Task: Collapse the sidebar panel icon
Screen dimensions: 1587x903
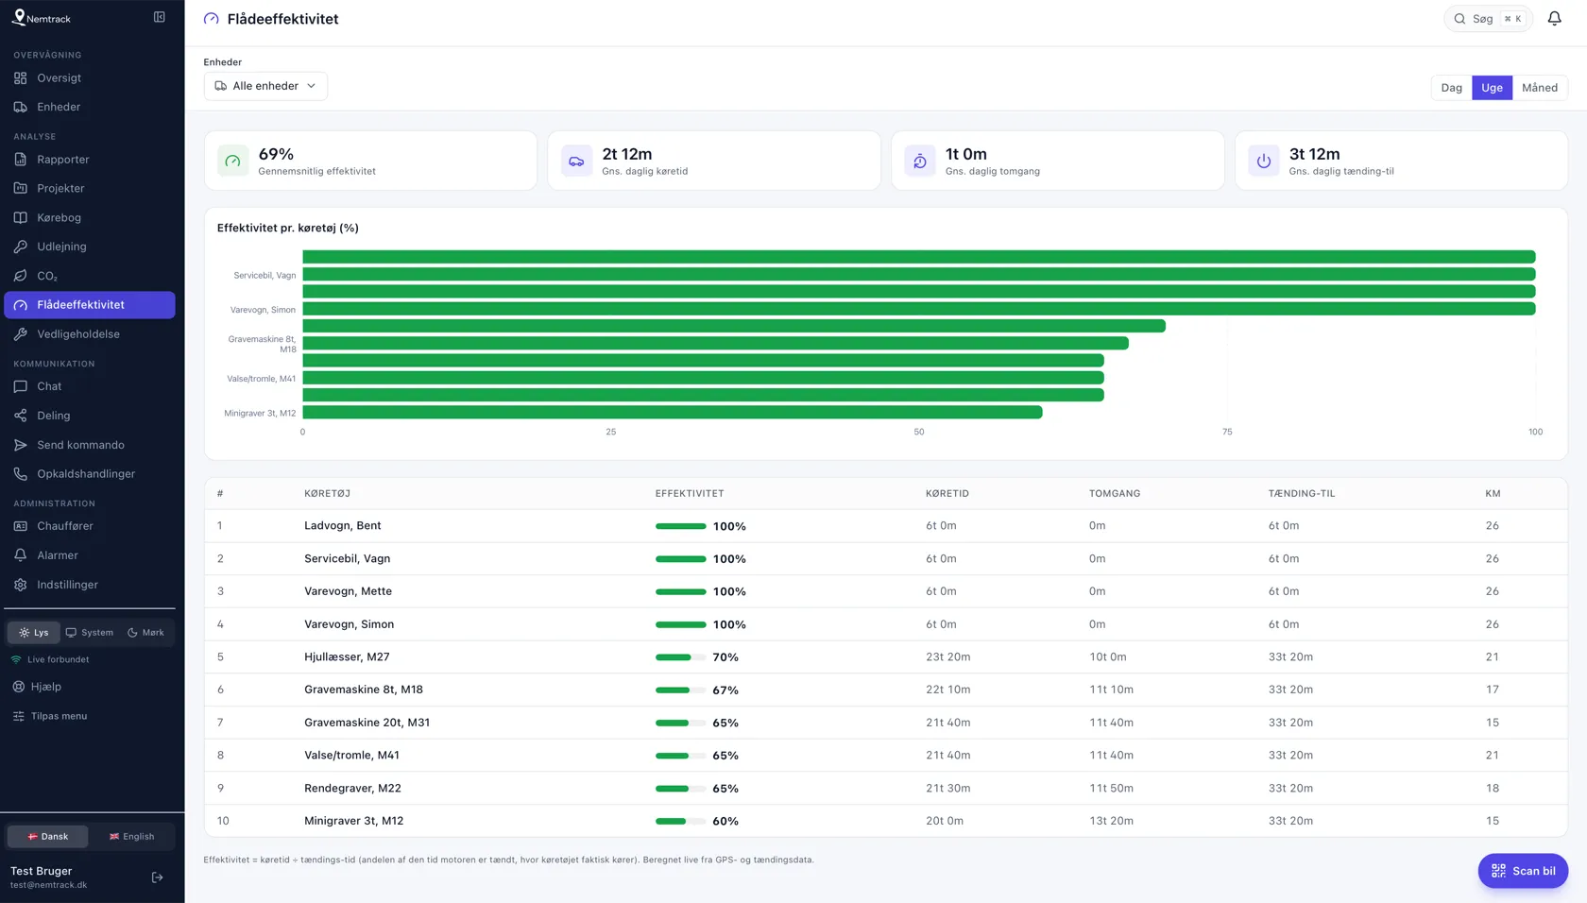Action: [x=160, y=17]
